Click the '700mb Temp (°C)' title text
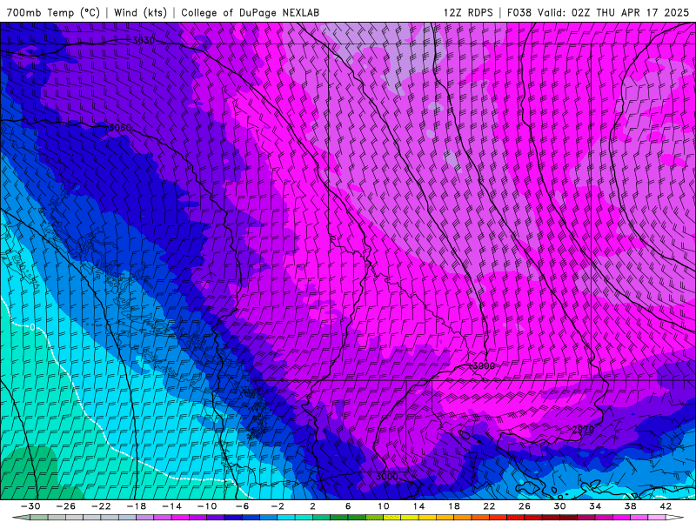 point(53,12)
